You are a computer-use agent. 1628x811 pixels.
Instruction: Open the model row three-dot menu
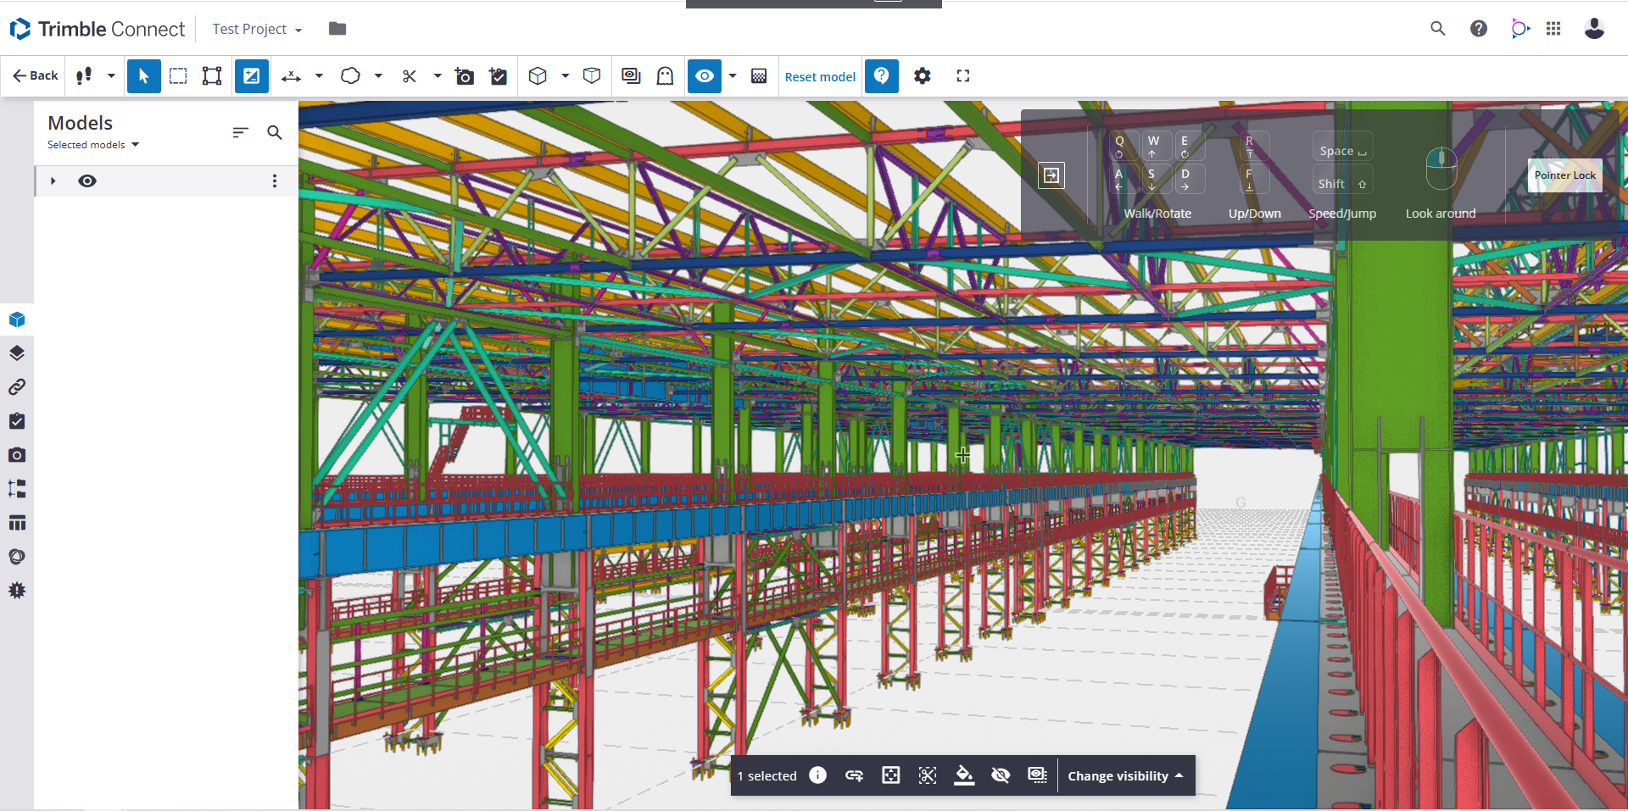click(274, 181)
